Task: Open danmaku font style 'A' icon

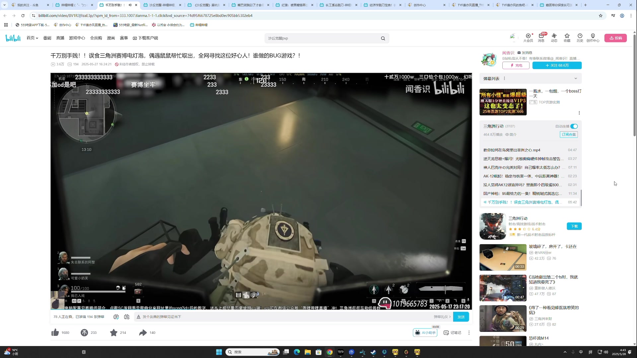Action: coord(139,317)
